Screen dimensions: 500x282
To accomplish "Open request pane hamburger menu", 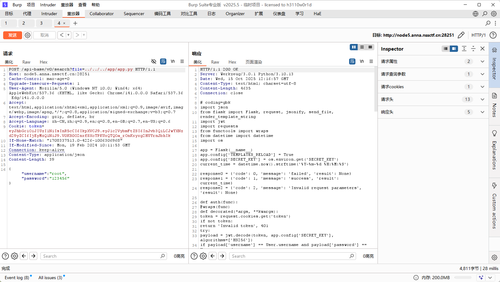I will (x=182, y=61).
